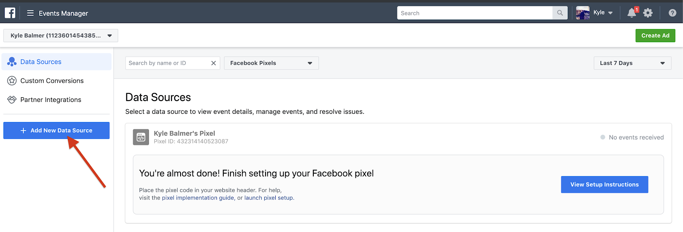Open the Facebook Pixels filter dropdown
This screenshot has height=232, width=683.
point(271,63)
